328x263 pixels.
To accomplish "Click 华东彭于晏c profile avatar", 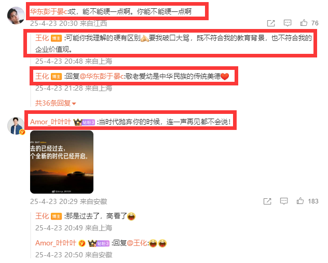I will [16, 16].
